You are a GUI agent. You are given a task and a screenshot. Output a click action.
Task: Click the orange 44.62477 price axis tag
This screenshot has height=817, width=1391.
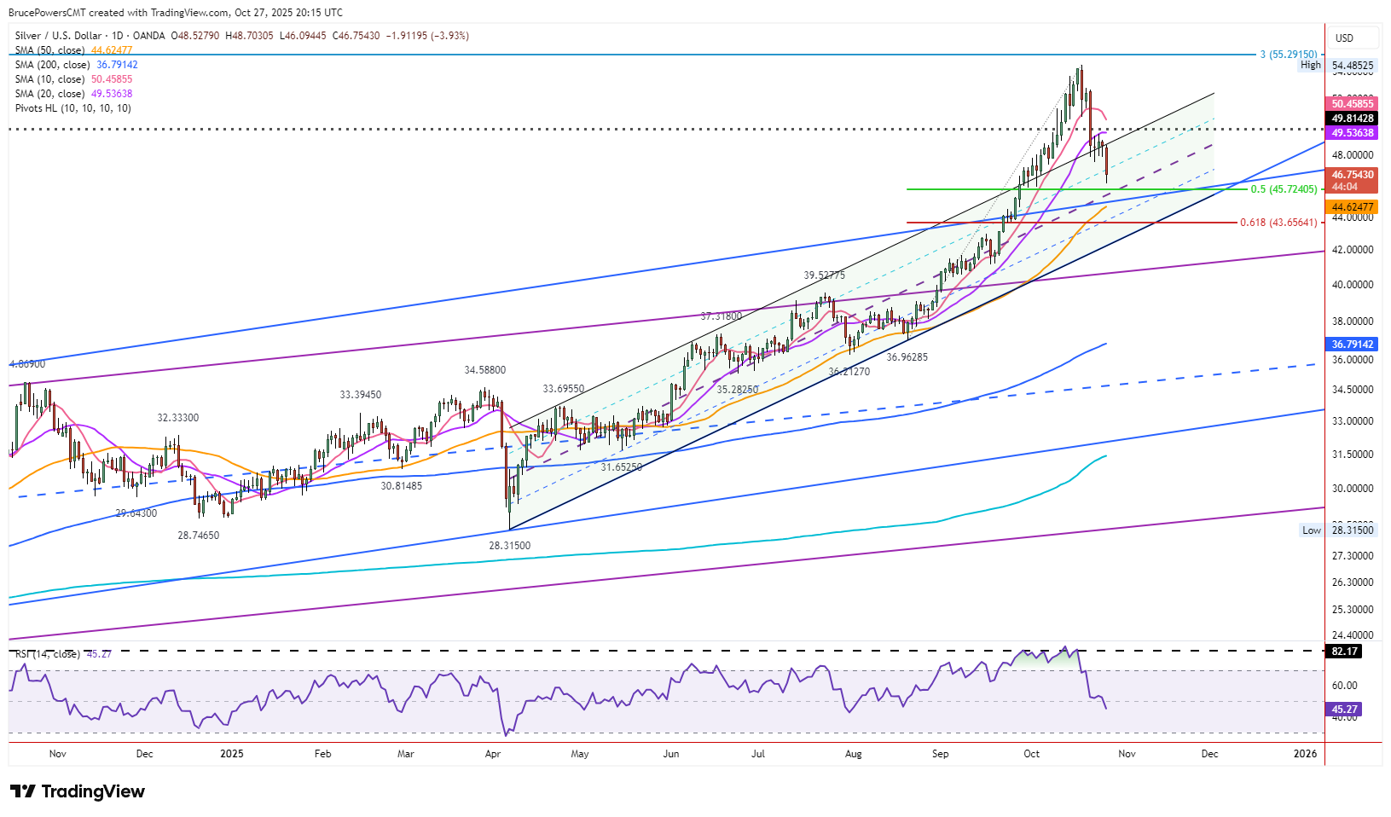pyautogui.click(x=1353, y=207)
